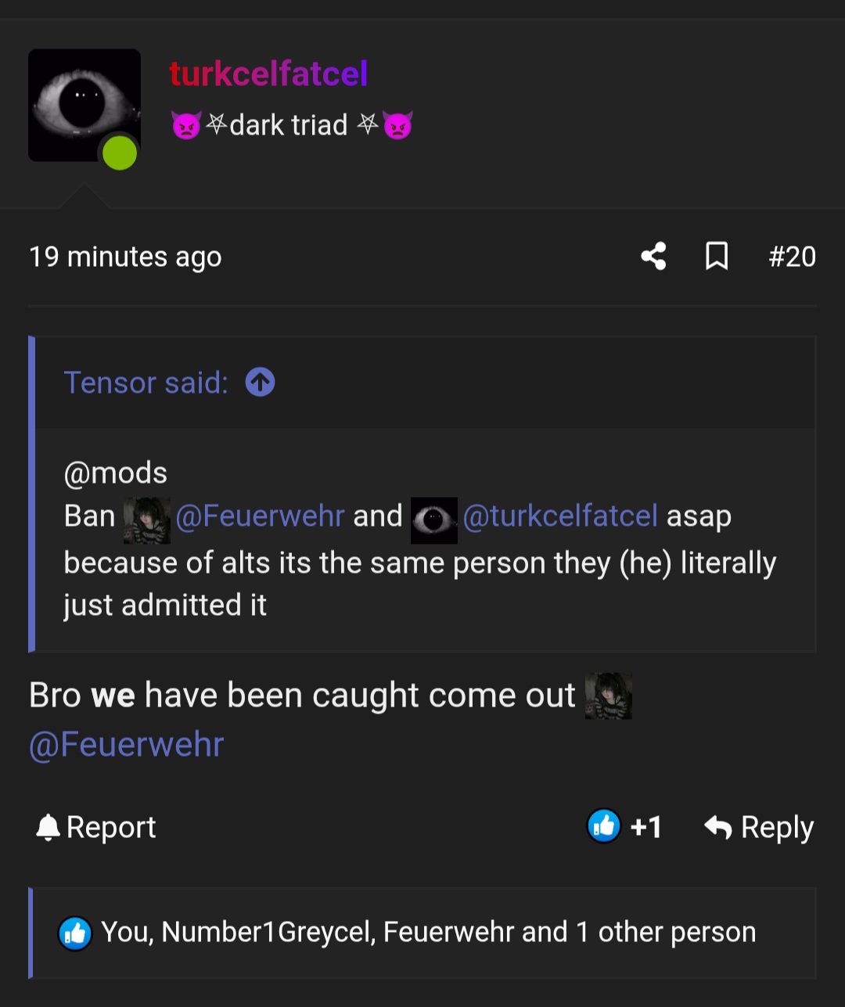Click the small Feuerwehr avatar inside the quote

147,520
